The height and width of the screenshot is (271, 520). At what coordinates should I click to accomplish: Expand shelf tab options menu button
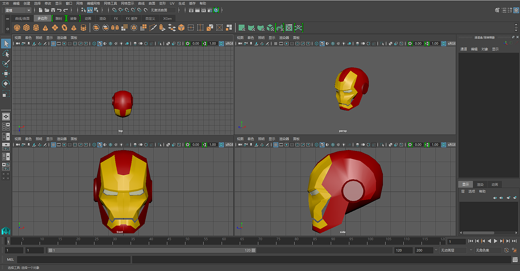pos(7,19)
